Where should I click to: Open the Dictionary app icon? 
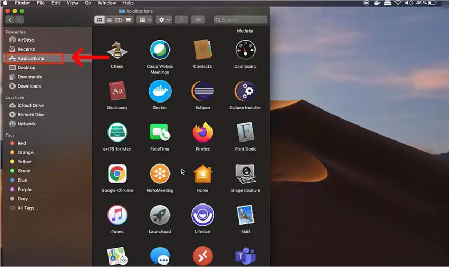[117, 91]
